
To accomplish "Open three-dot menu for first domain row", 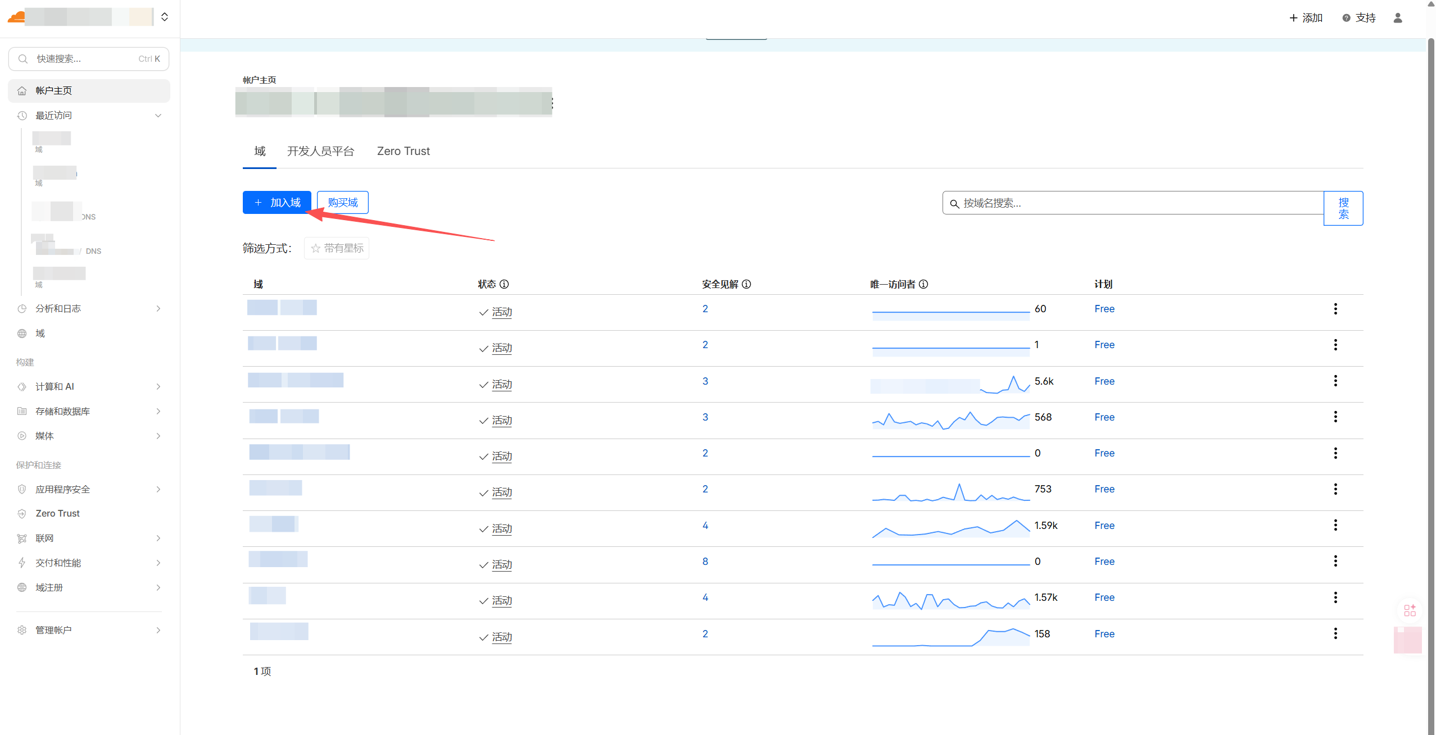I will click(1335, 309).
